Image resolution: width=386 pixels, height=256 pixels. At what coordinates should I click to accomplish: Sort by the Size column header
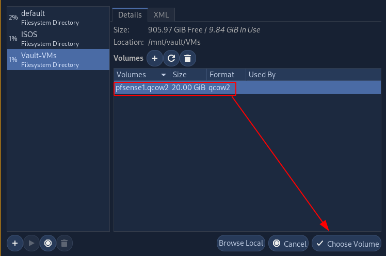(188, 75)
